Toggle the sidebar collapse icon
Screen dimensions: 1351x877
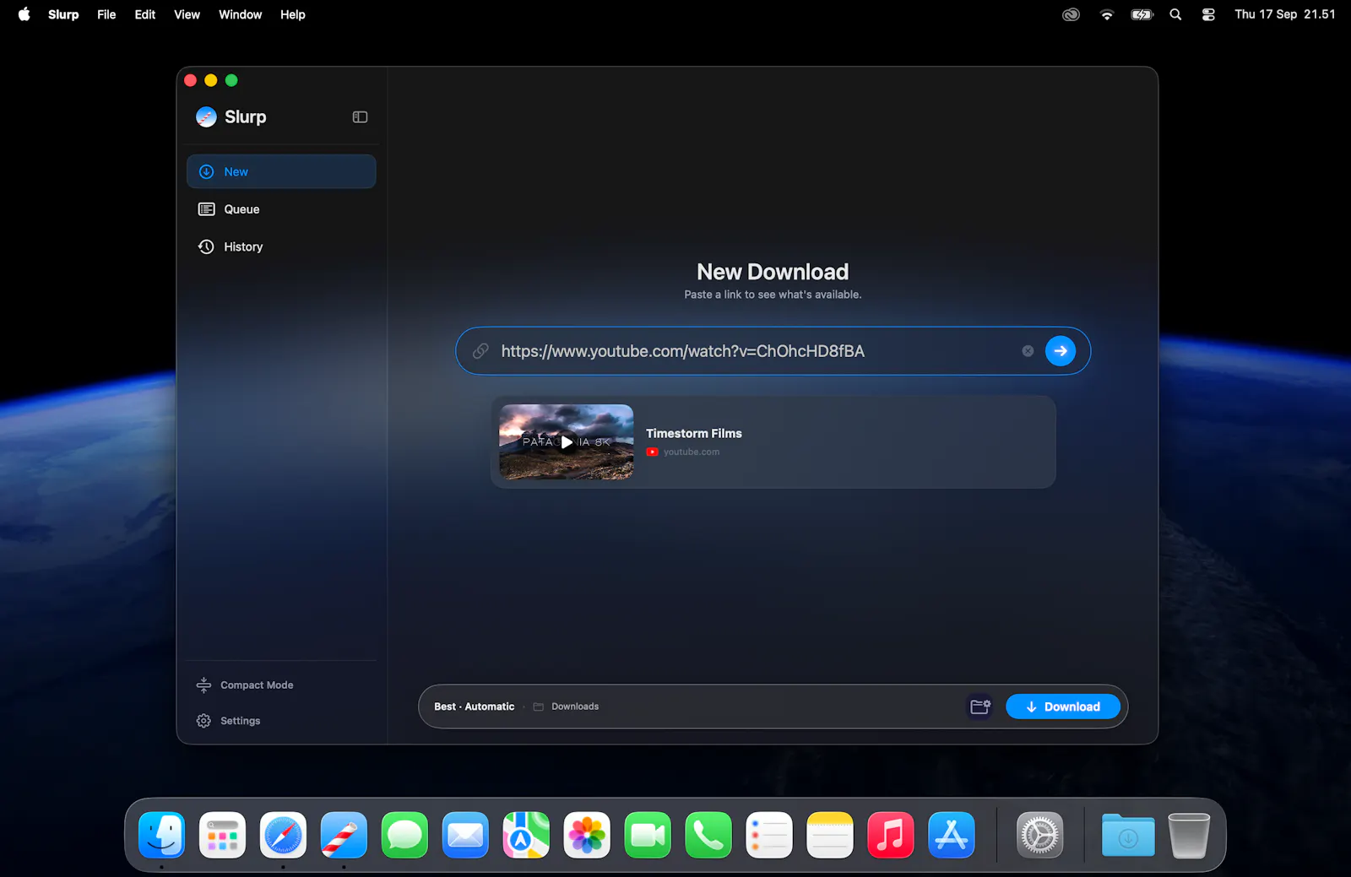[x=360, y=117]
